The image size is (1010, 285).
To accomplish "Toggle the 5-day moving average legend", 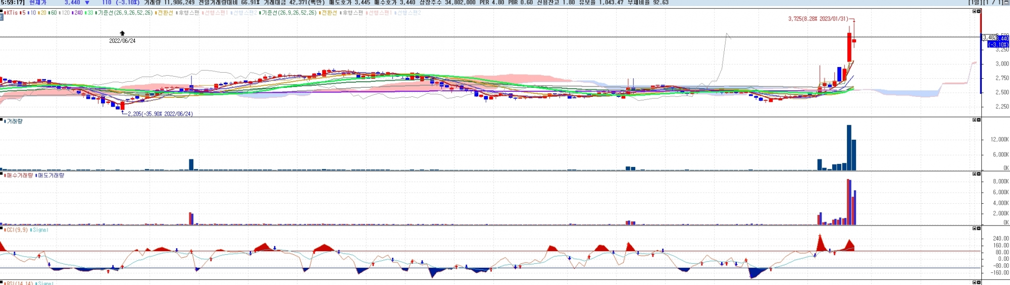I will point(22,13).
